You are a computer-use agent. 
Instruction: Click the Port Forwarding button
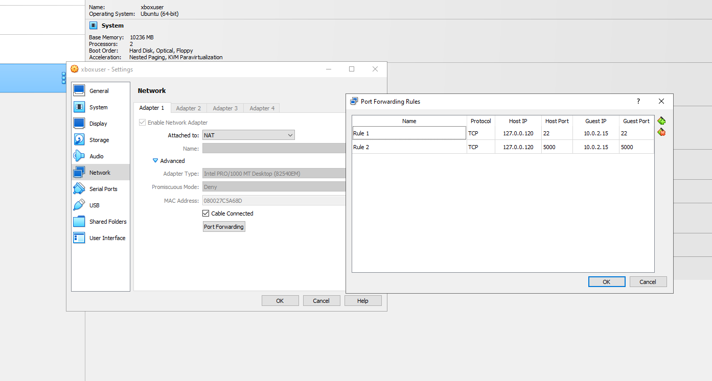224,227
